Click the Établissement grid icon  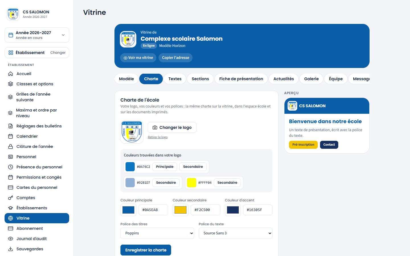tap(11, 53)
